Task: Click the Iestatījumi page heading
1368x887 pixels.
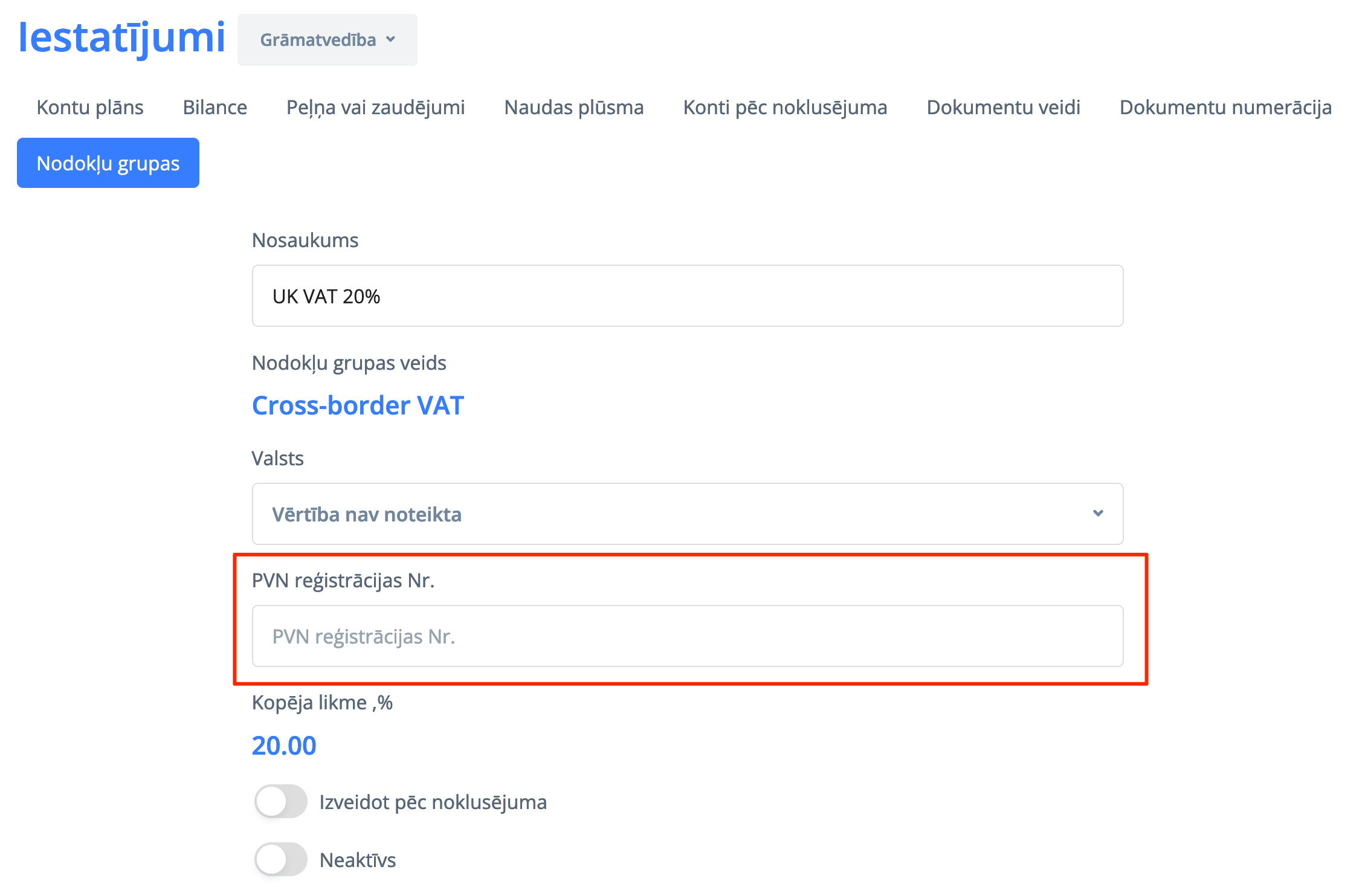Action: coord(122,37)
